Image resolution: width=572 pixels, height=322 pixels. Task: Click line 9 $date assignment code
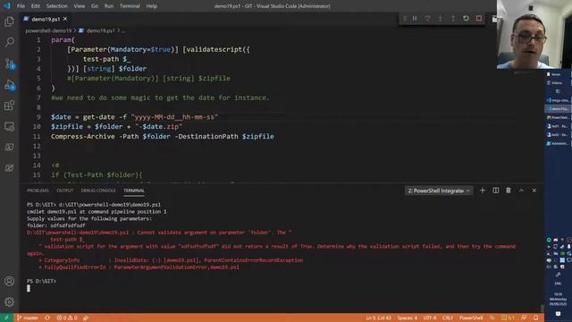[x=135, y=117]
